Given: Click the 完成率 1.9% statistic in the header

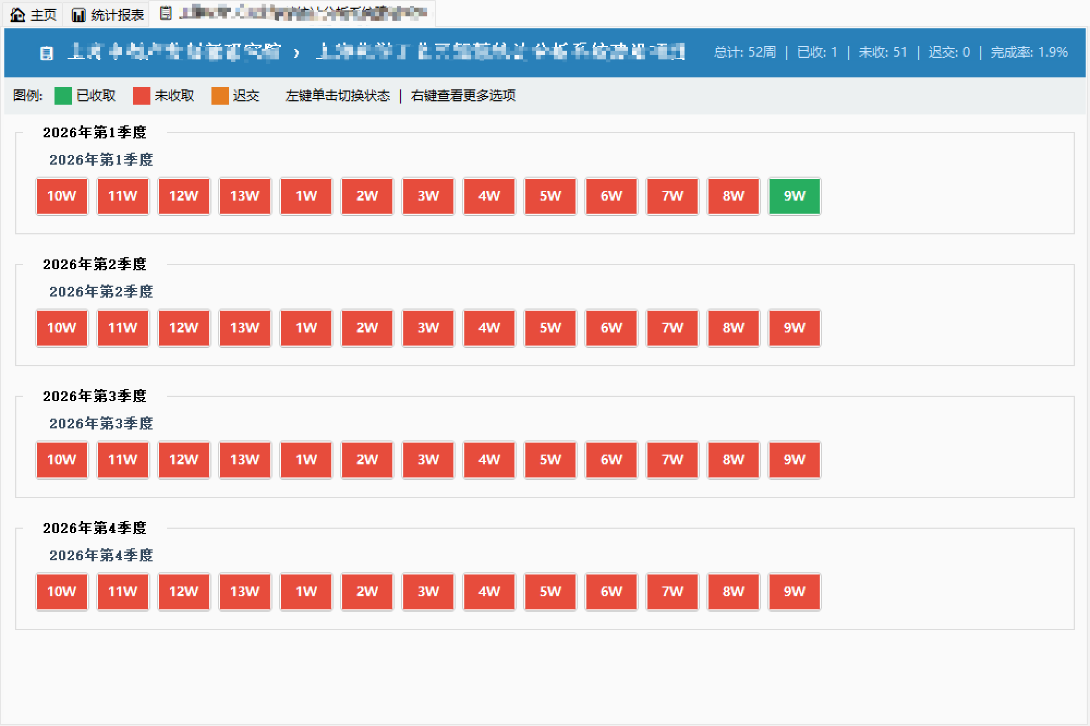Looking at the screenshot, I should click(x=1028, y=52).
